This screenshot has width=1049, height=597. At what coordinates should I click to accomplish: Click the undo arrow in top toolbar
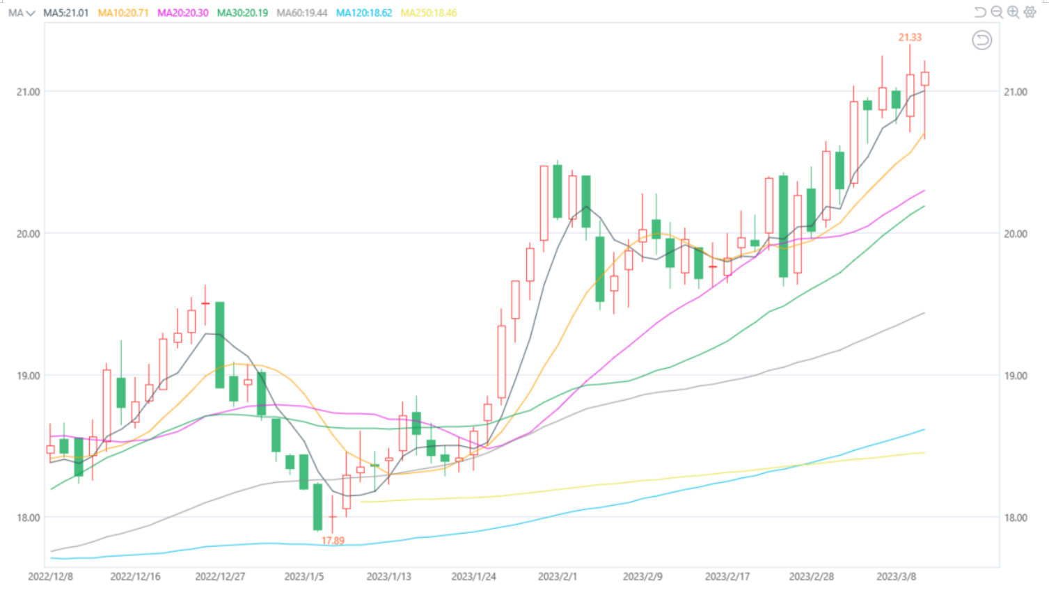980,12
